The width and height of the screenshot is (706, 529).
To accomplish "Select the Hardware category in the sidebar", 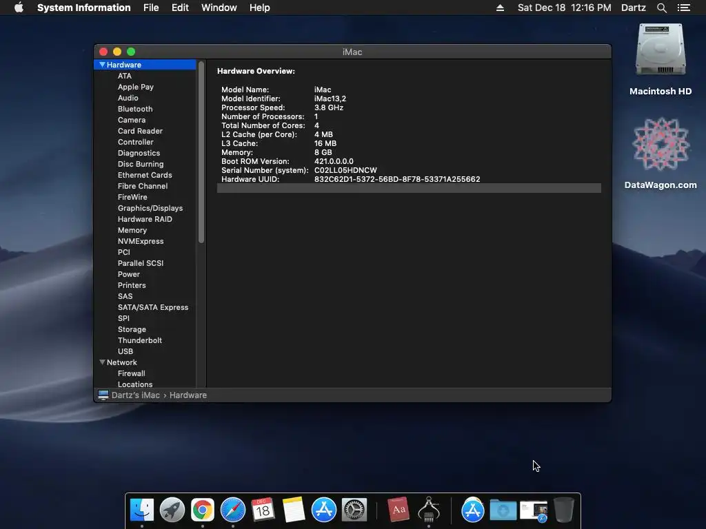I will (x=145, y=65).
